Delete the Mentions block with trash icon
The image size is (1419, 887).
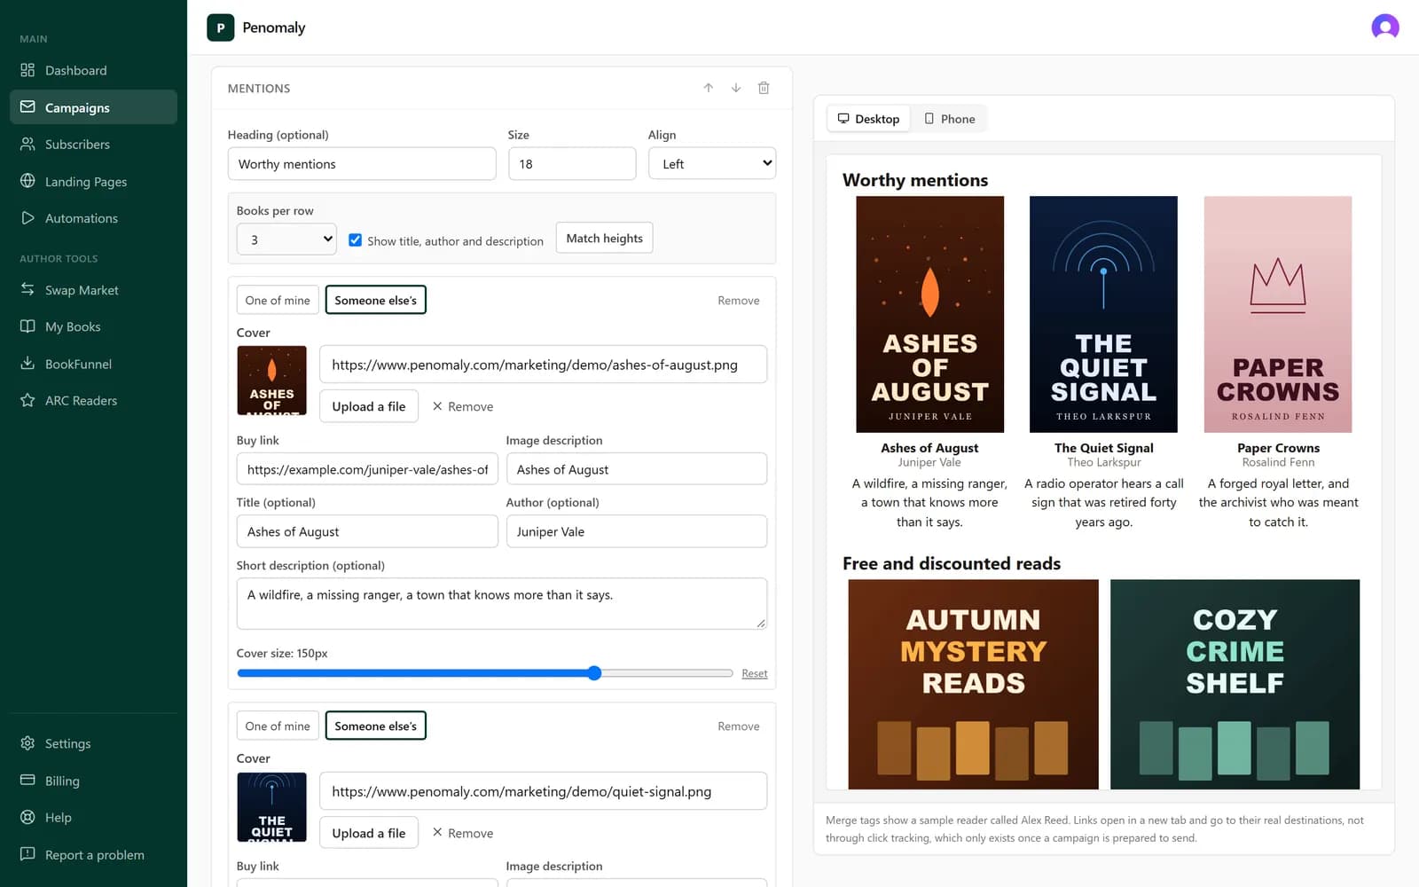point(764,88)
